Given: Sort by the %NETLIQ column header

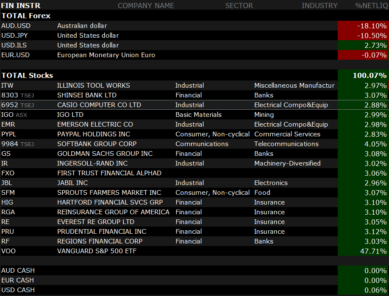Looking at the screenshot, I should point(371,6).
